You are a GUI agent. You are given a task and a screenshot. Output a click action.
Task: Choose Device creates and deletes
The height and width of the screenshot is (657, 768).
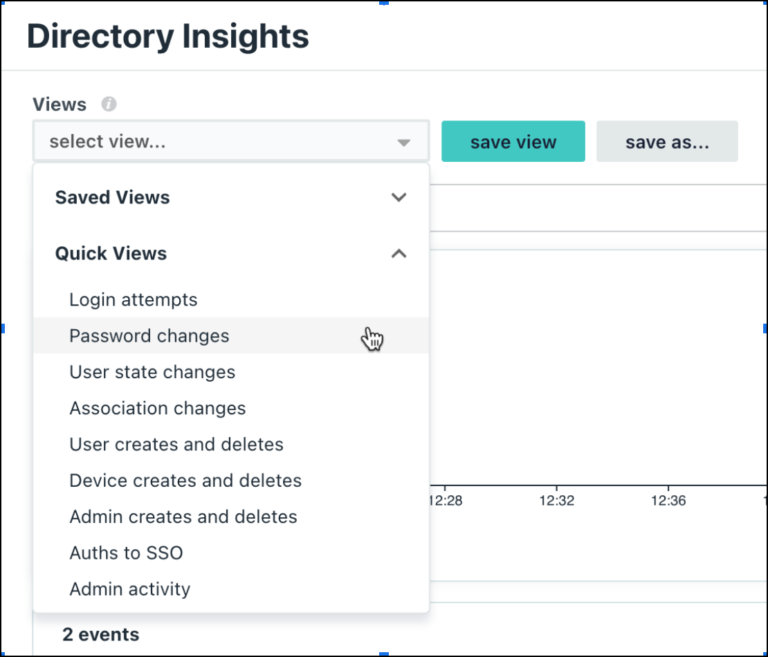point(185,480)
